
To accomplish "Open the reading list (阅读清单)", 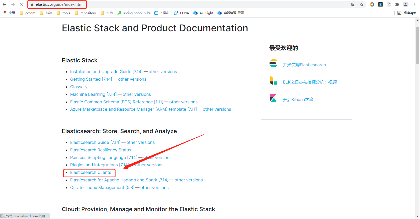I will pos(407,13).
